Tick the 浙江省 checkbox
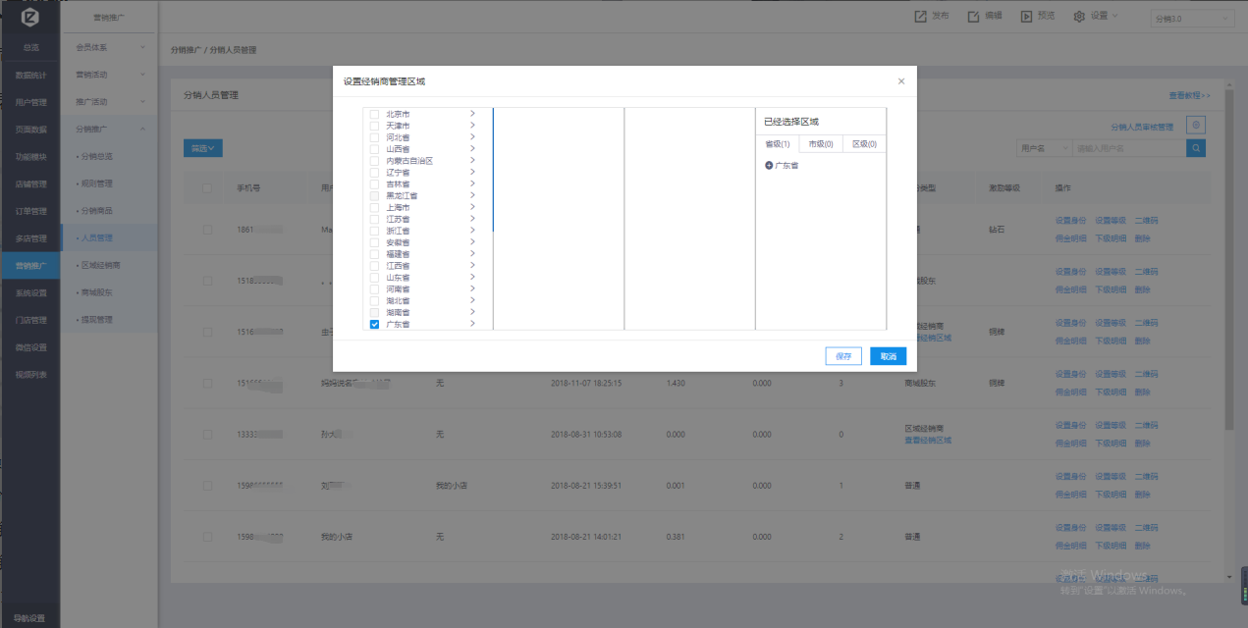The width and height of the screenshot is (1248, 628). 374,231
